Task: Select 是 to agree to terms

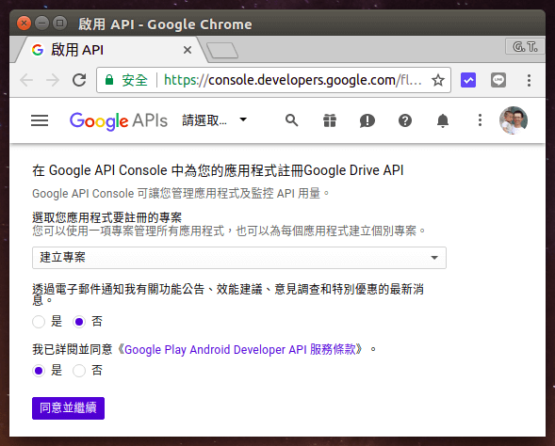Action: point(39,371)
